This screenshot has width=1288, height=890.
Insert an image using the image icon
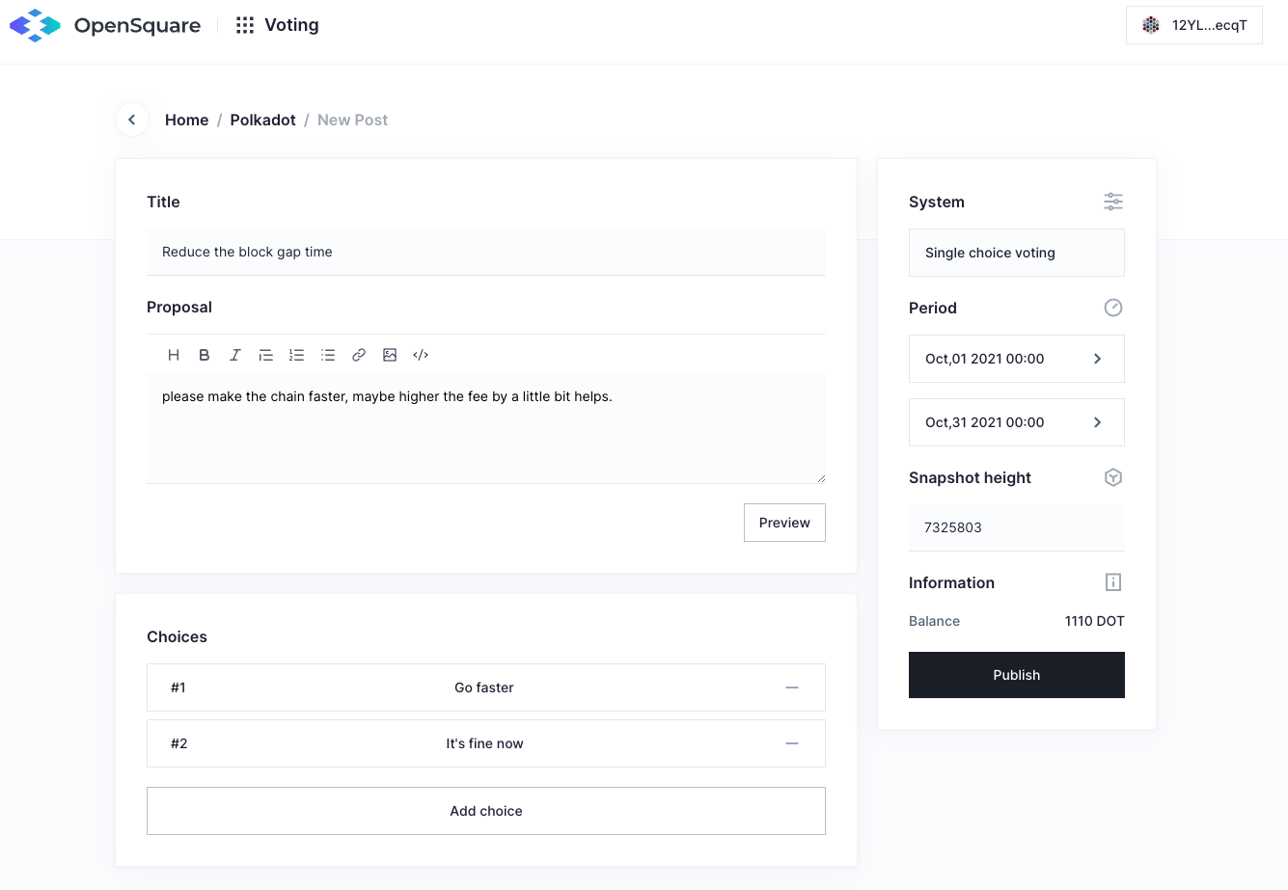(390, 355)
